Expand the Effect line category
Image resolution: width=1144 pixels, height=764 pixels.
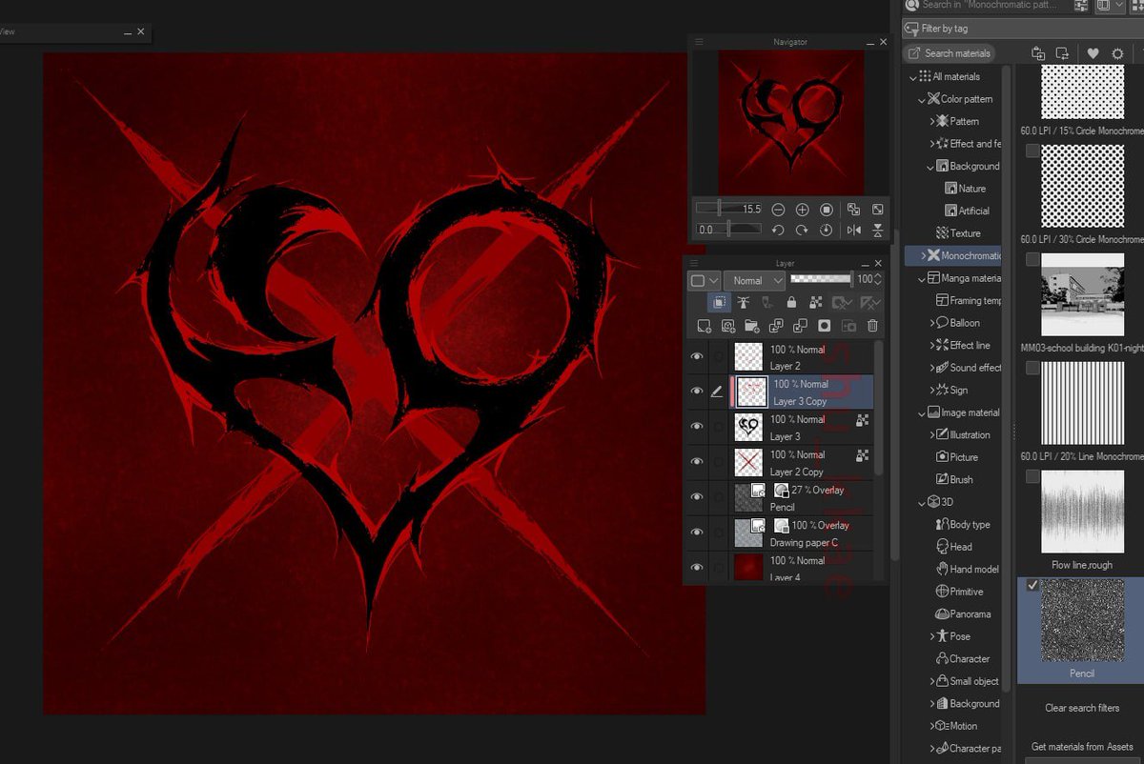pyautogui.click(x=931, y=346)
